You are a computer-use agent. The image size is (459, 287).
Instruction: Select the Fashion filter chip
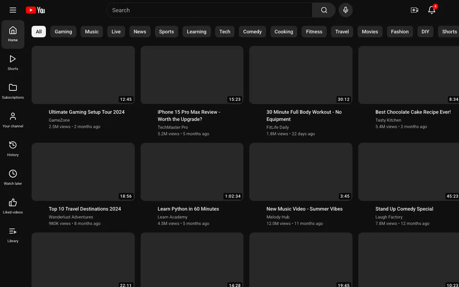coord(400,32)
